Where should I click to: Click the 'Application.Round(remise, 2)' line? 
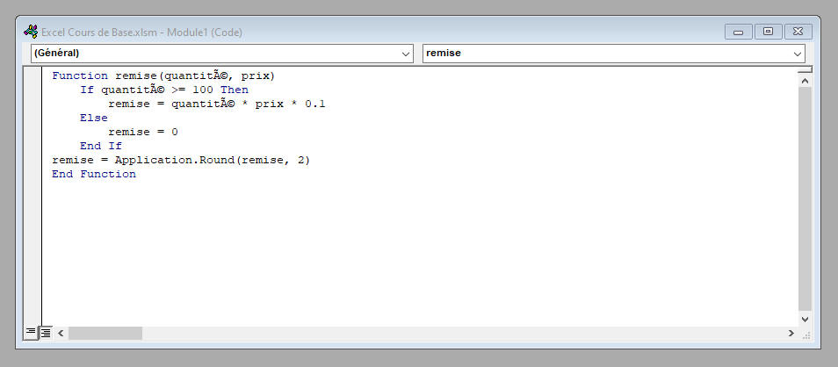(x=181, y=160)
